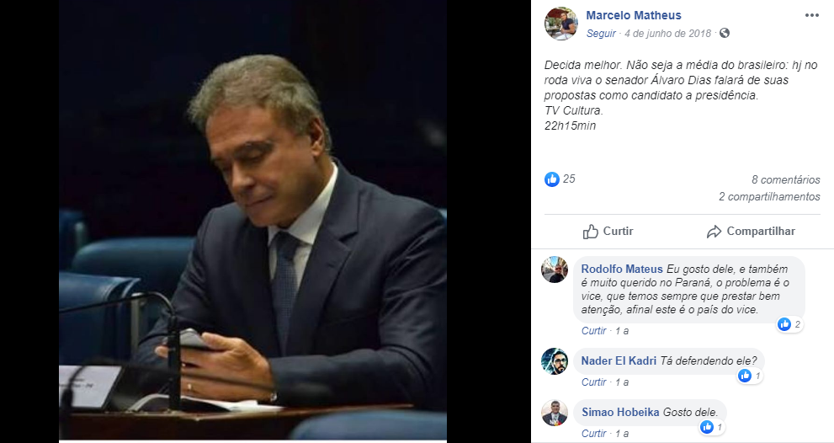Click the Compartilhar share arrow icon
This screenshot has width=834, height=443.
[x=714, y=232]
